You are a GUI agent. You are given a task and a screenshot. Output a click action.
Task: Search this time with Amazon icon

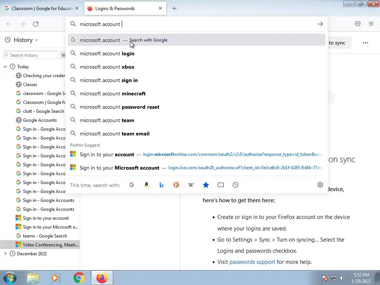(146, 185)
